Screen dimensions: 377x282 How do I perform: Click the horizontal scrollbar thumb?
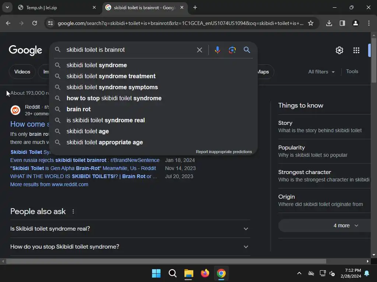click(166, 261)
